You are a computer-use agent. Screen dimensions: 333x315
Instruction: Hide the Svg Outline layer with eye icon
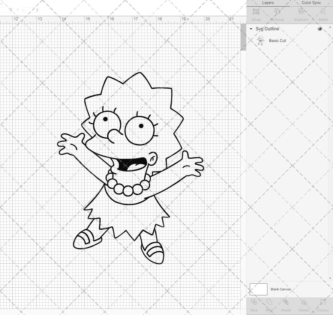click(320, 29)
